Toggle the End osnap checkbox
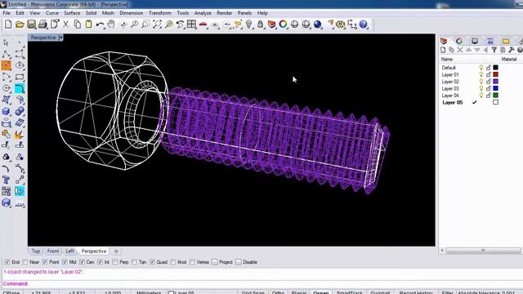Image resolution: width=523 pixels, height=294 pixels. [7, 262]
